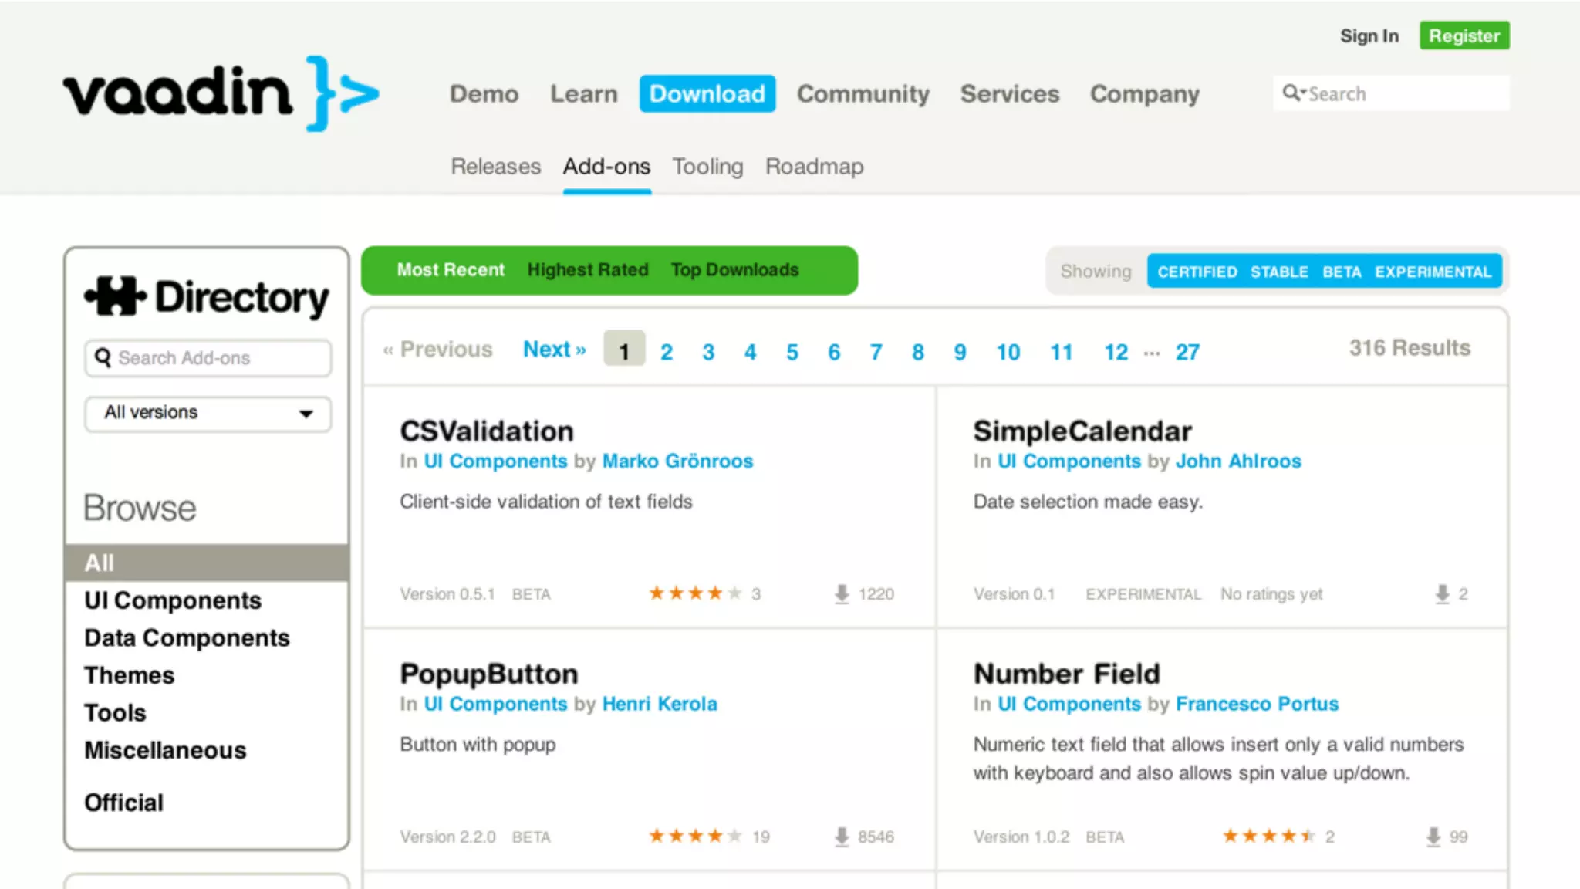Go to Next page of results

point(554,350)
